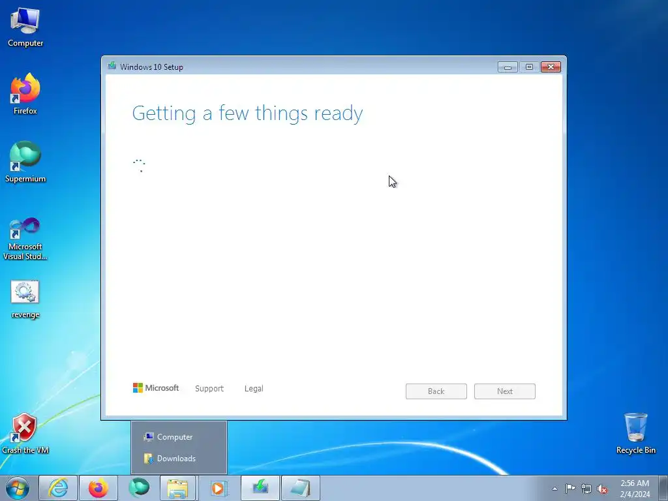668x501 pixels.
Task: Select Computer in the Explorer jump list
Action: pos(179,437)
